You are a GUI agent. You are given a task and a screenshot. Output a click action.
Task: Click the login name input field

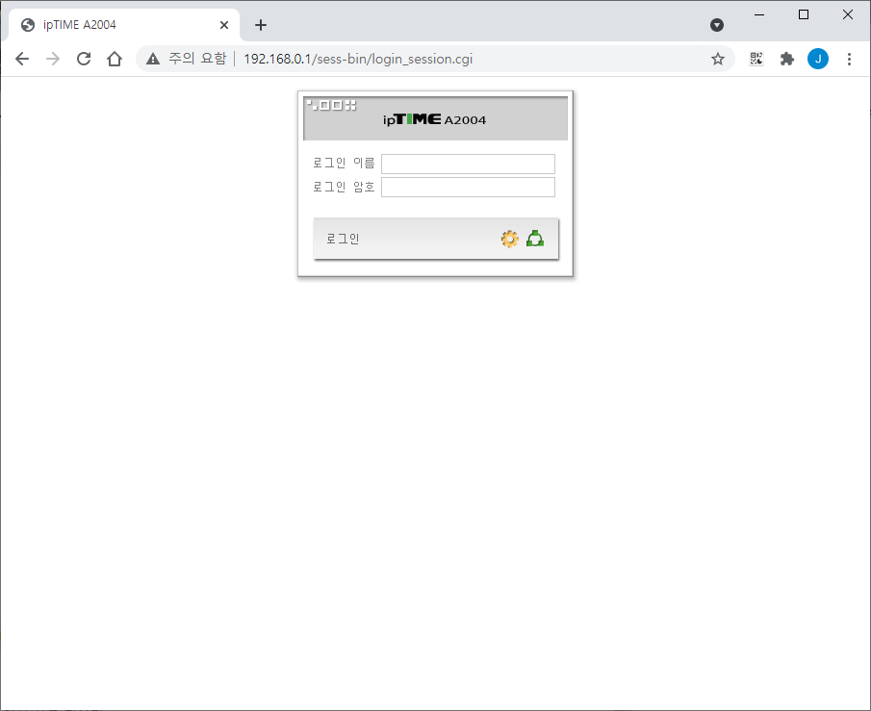click(468, 164)
